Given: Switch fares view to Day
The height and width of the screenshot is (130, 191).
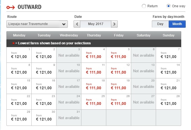Looking at the screenshot, I should point(160,24).
